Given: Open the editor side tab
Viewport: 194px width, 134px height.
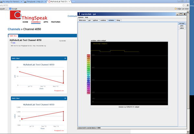Looking at the screenshot, I should pyautogui.click(x=182, y=28).
